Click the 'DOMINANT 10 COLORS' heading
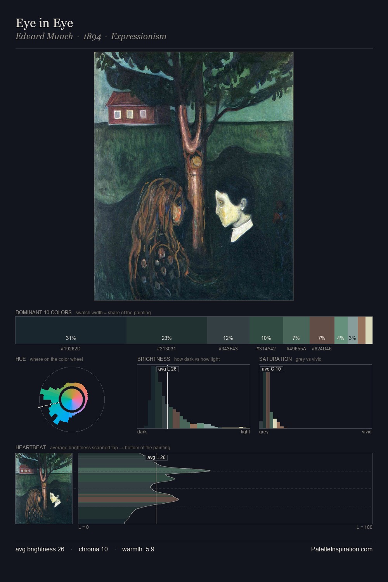The image size is (388, 582). [x=43, y=312]
